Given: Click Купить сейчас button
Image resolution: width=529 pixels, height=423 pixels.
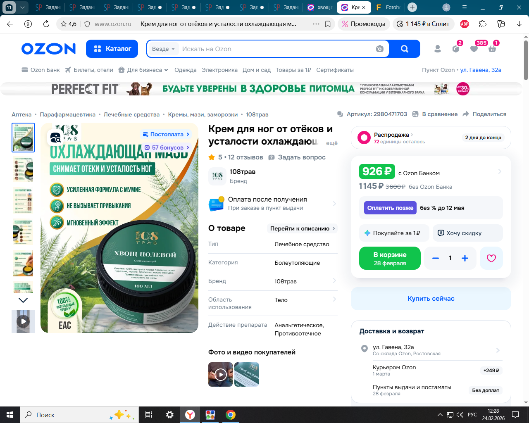Looking at the screenshot, I should [x=431, y=299].
